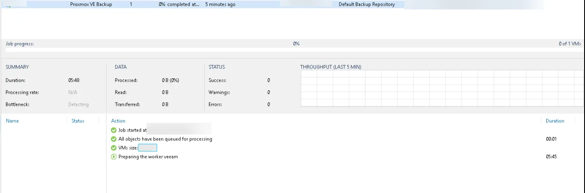Click the green check icon beside Job started
The height and width of the screenshot is (193, 585).
click(x=113, y=130)
